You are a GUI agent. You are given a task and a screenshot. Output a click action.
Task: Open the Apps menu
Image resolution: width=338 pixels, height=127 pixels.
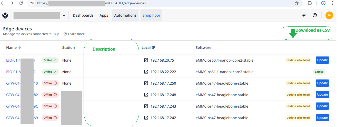[x=104, y=15]
